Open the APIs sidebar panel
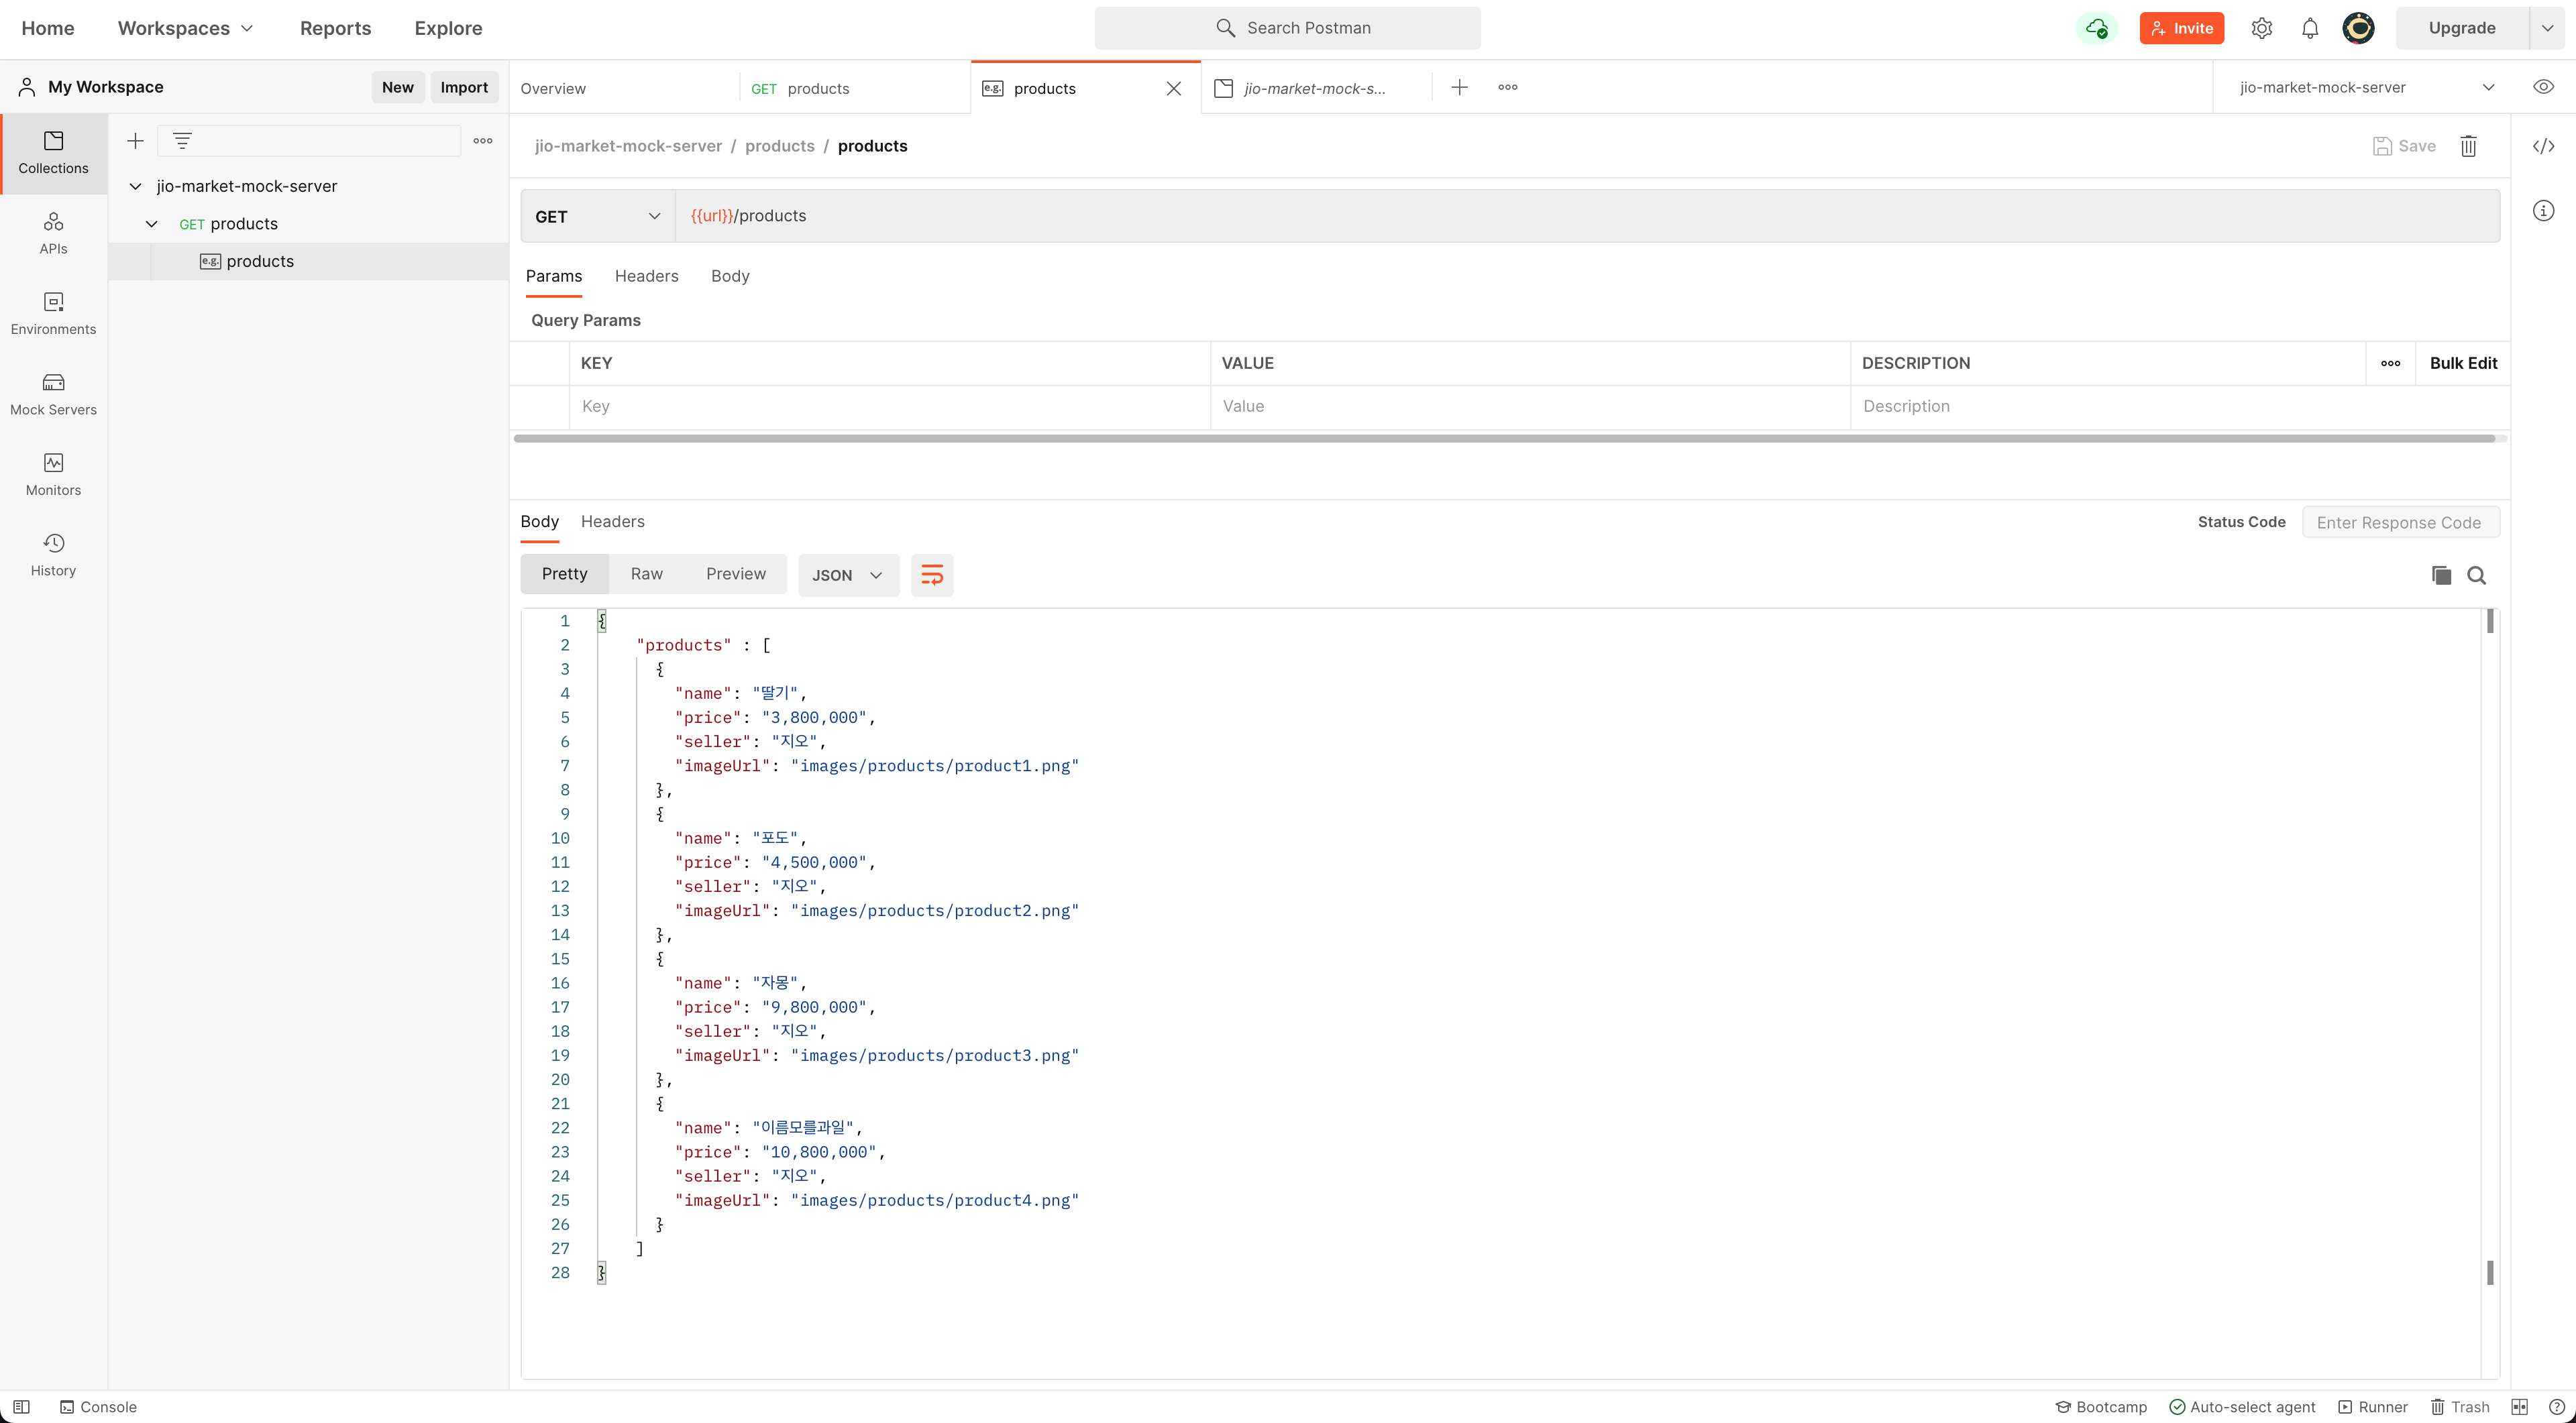The width and height of the screenshot is (2576, 1423). click(x=53, y=233)
